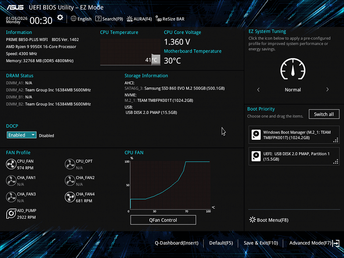Open the Boot Menu (F8)
Image resolution: width=344 pixels, height=258 pixels.
269,220
